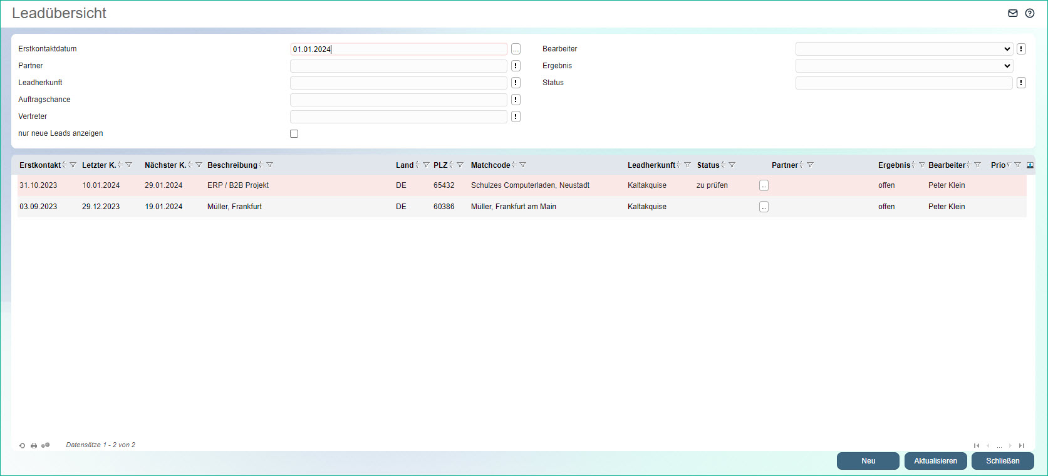Click the Neu button
This screenshot has width=1048, height=476.
click(868, 461)
